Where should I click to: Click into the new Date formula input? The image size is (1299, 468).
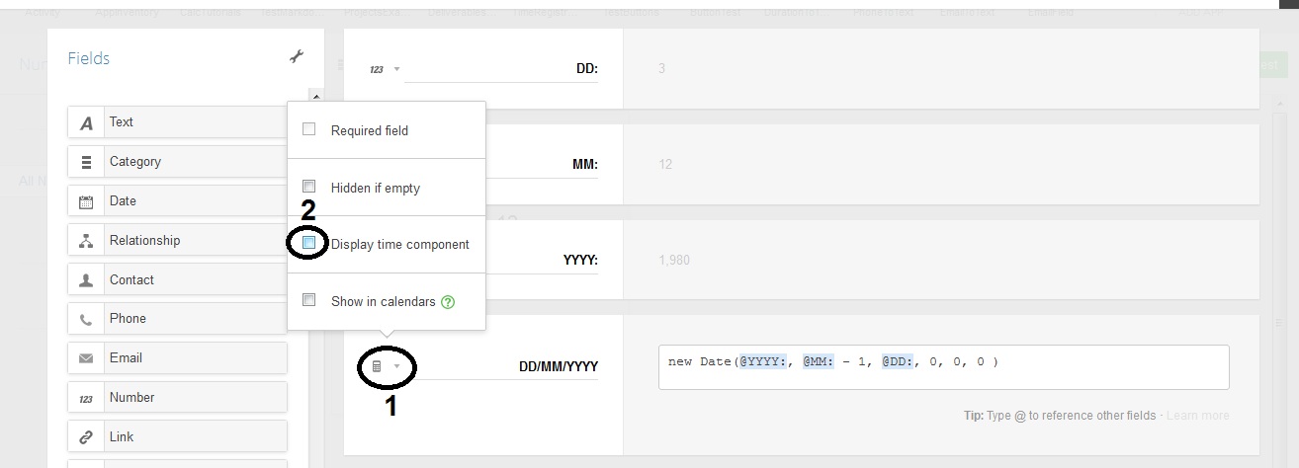tap(944, 367)
